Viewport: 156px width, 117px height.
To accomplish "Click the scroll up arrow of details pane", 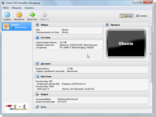I will tap(151, 24).
